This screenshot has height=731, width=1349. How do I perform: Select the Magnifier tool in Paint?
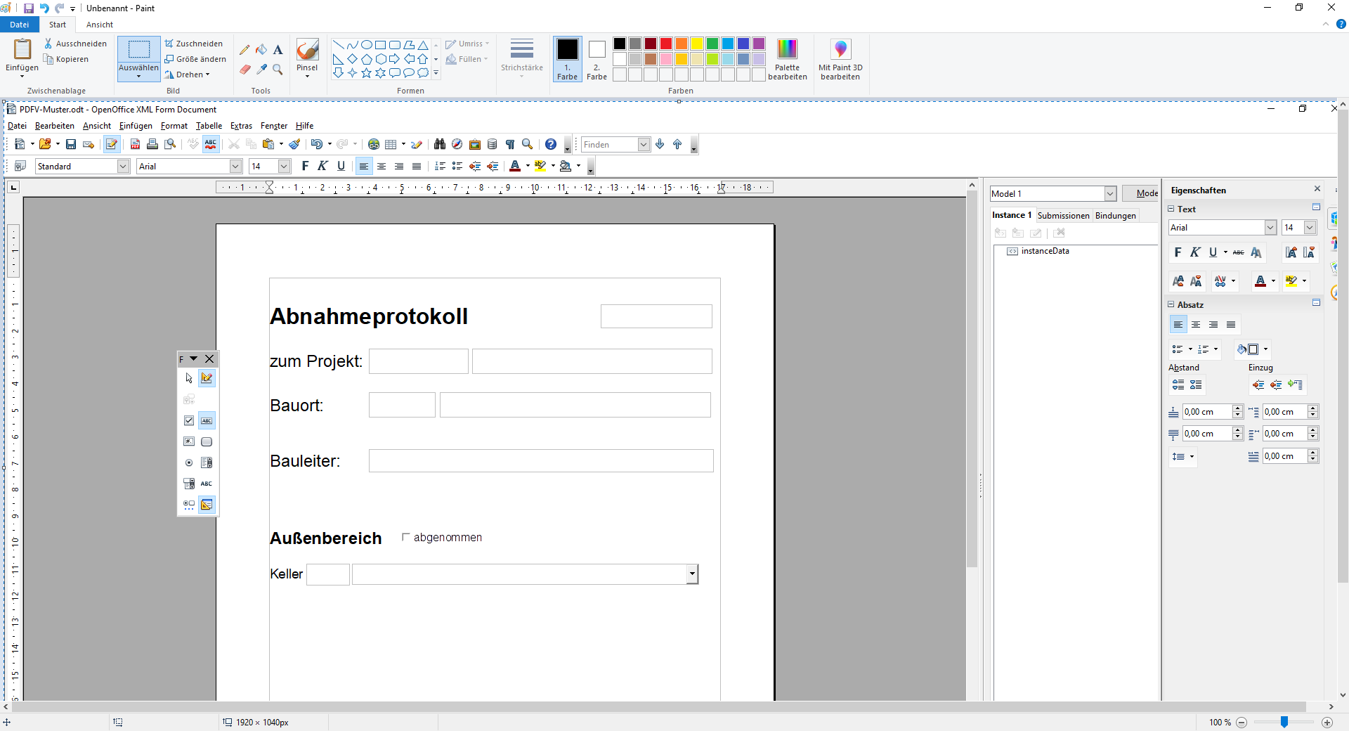pos(278,69)
